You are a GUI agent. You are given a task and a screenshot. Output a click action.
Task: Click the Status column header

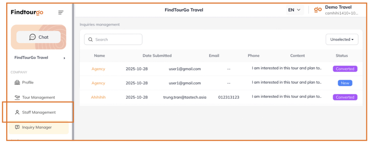[x=342, y=56]
